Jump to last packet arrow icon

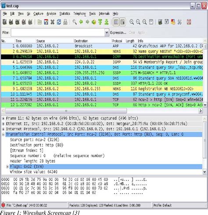tap(107, 22)
